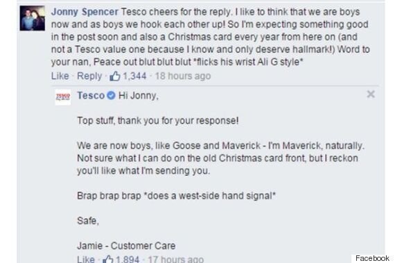Click the Jonny Spencer name link
The image size is (395, 263).
(x=85, y=12)
